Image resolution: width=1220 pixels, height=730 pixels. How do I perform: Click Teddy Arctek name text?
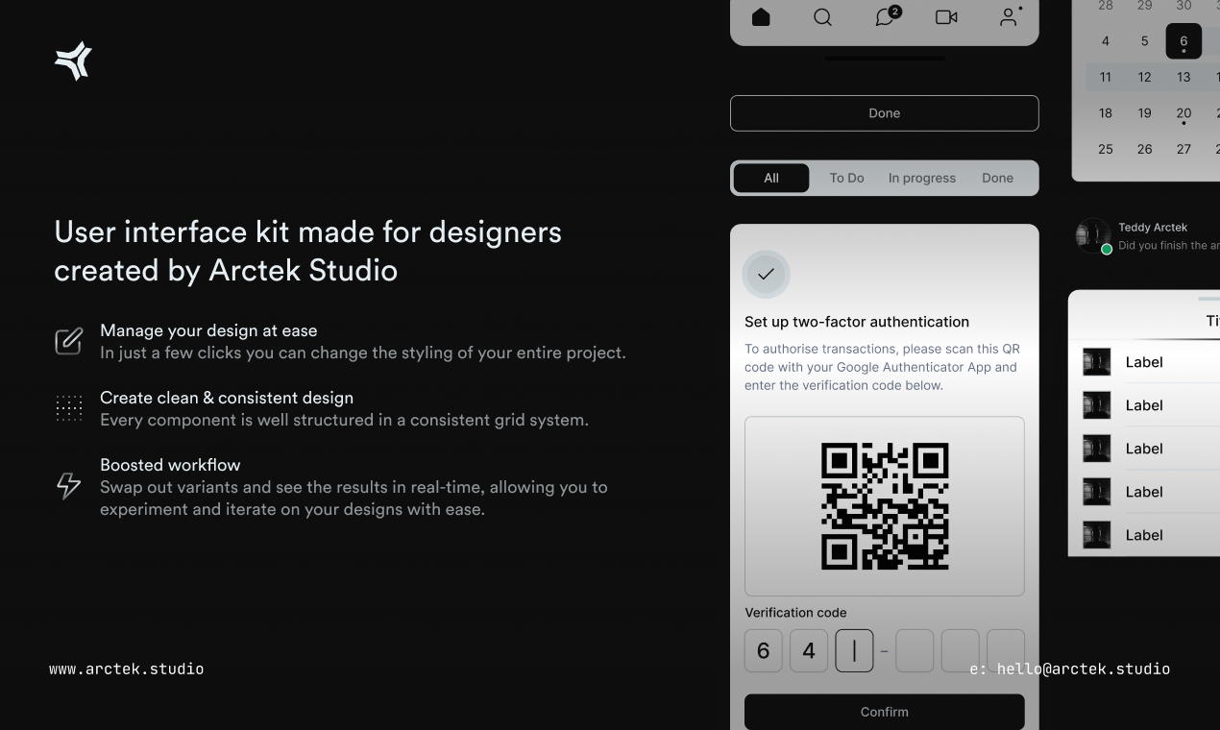(x=1153, y=228)
